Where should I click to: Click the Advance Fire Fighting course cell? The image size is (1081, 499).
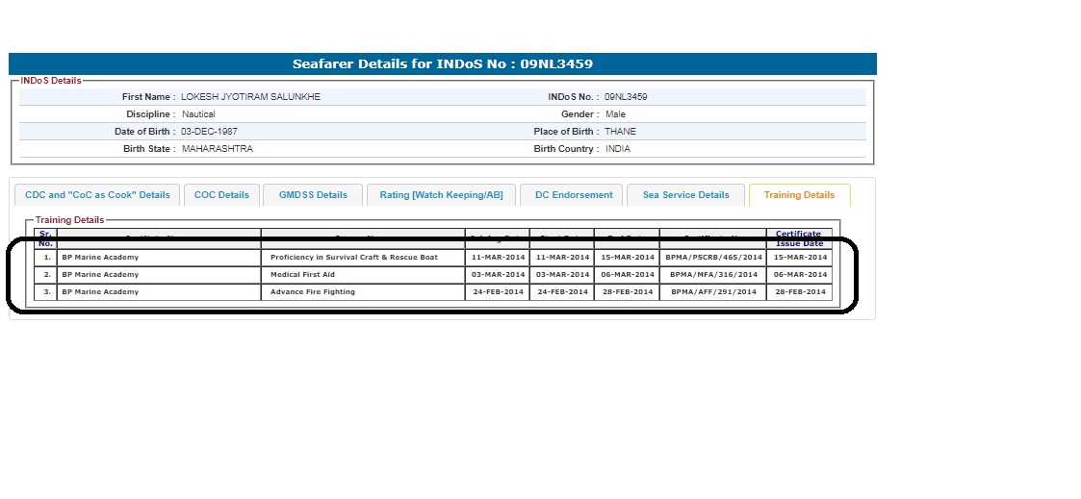(x=313, y=292)
